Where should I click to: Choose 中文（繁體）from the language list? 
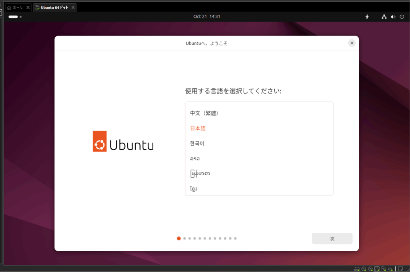point(204,113)
